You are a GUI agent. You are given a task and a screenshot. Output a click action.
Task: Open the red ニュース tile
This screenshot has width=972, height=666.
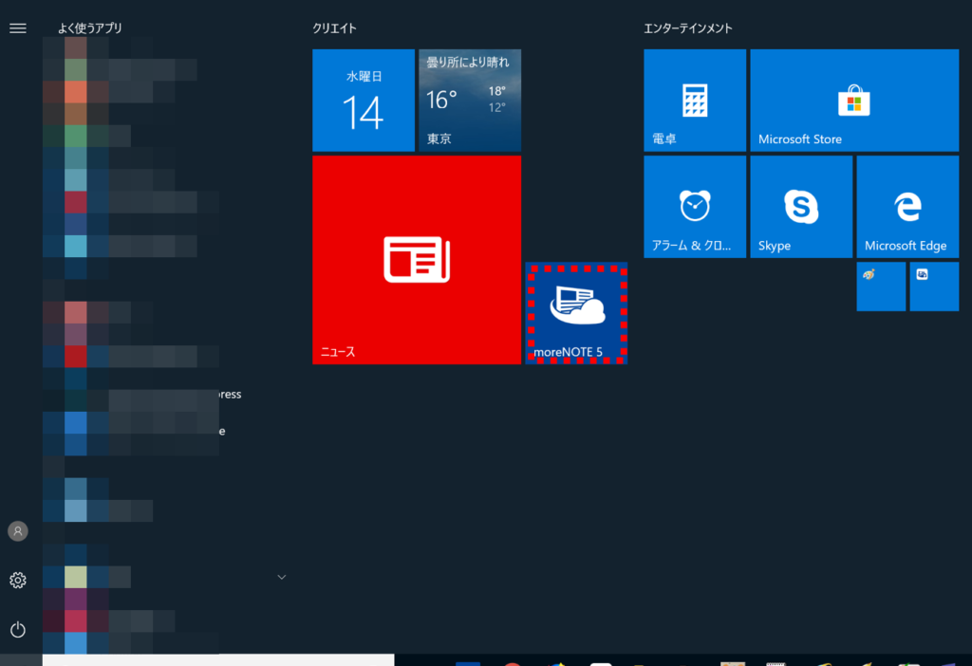pyautogui.click(x=417, y=260)
